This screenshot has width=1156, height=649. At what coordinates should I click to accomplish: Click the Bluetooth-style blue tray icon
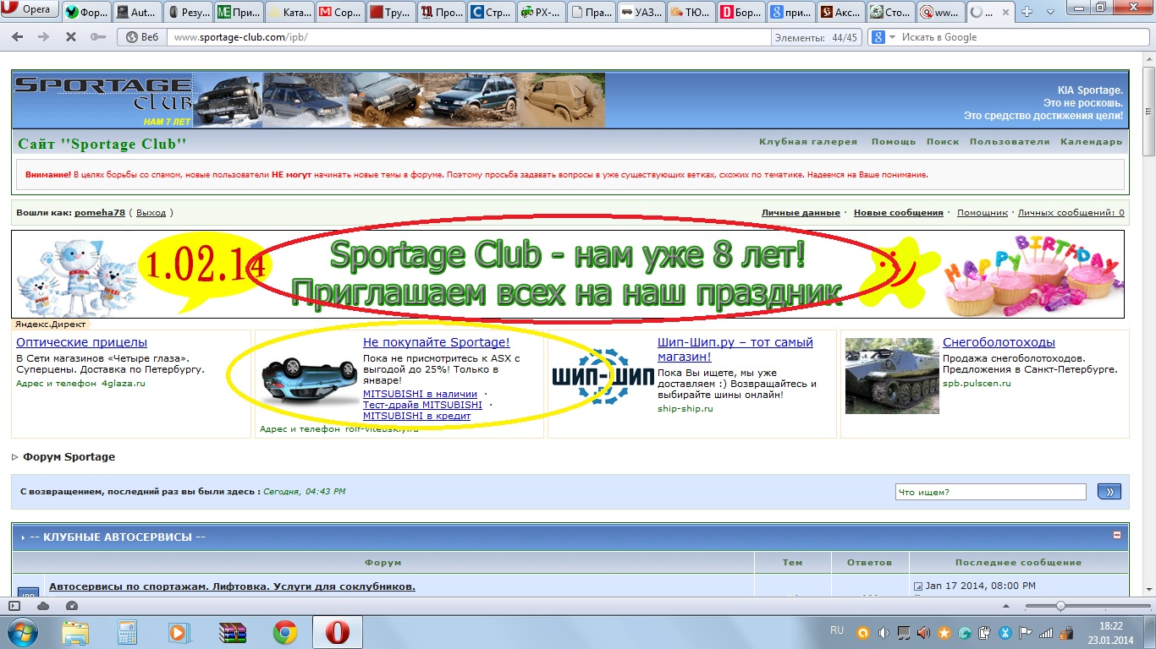click(x=1005, y=632)
